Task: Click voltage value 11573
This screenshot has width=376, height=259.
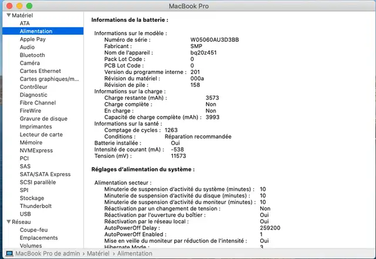Action: pos(178,156)
